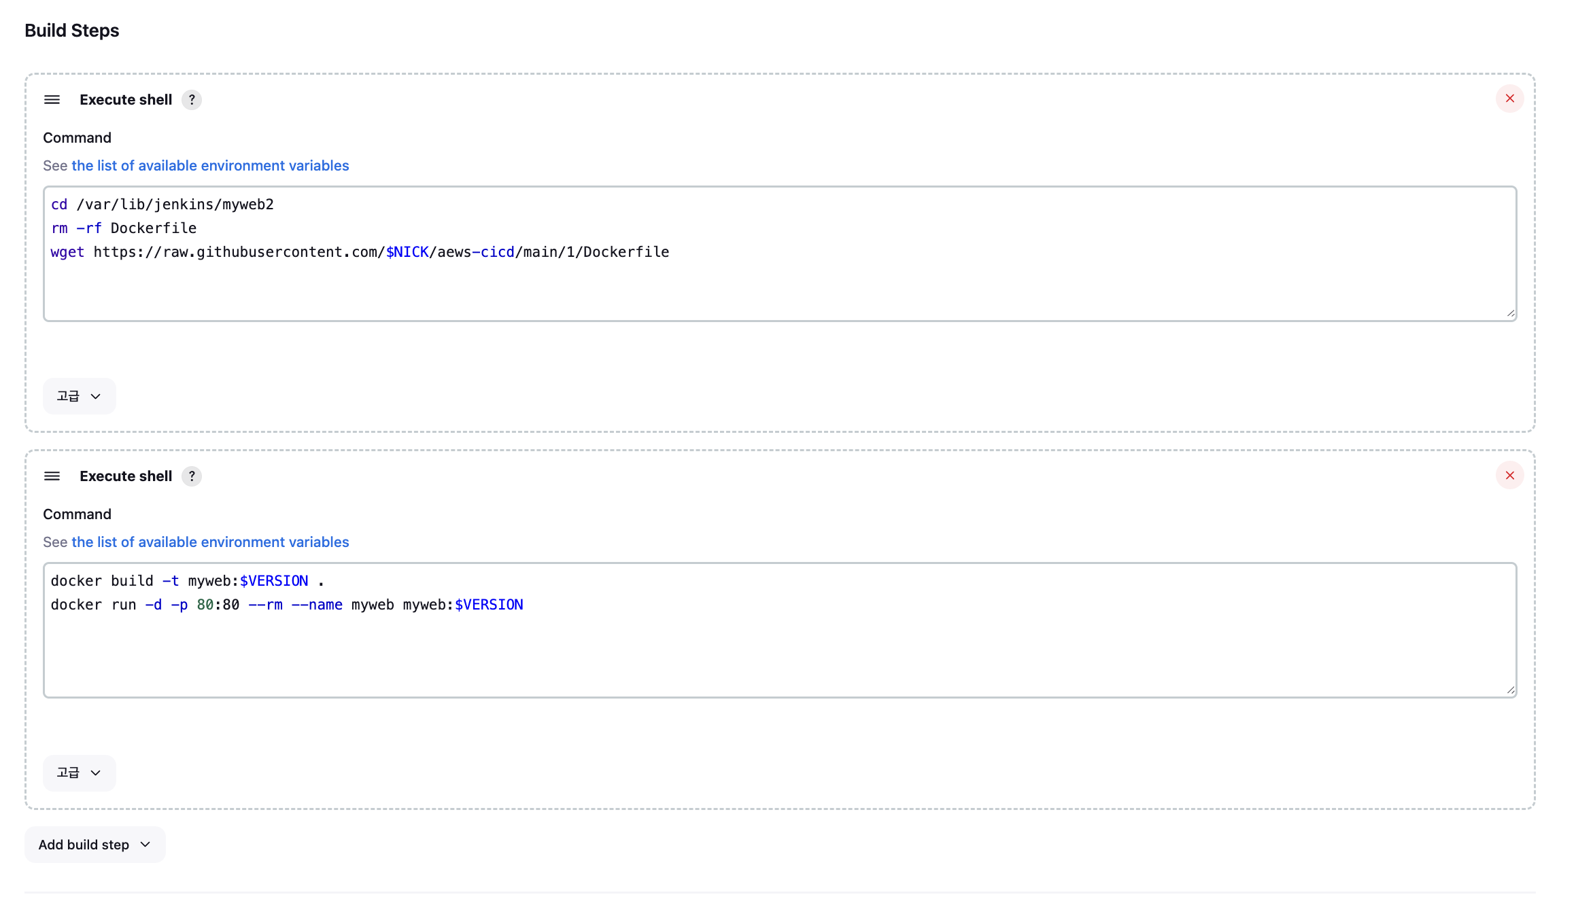Delete the second Execute shell build step
The width and height of the screenshot is (1576, 916).
pyautogui.click(x=1509, y=476)
